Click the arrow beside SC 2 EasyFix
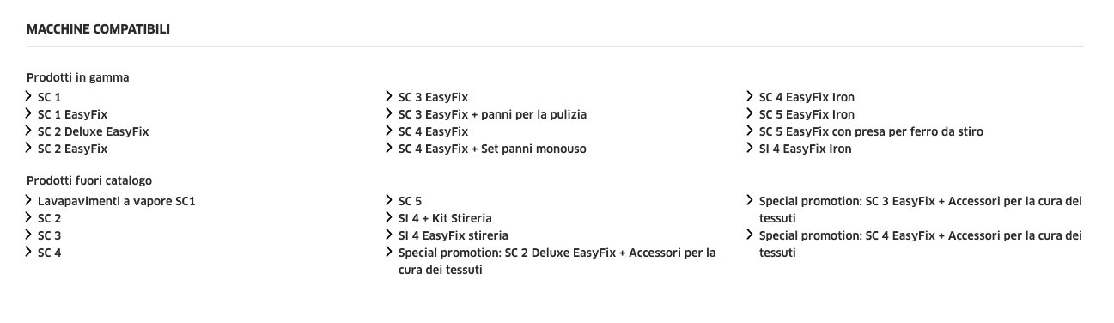The height and width of the screenshot is (323, 1114). (30, 149)
